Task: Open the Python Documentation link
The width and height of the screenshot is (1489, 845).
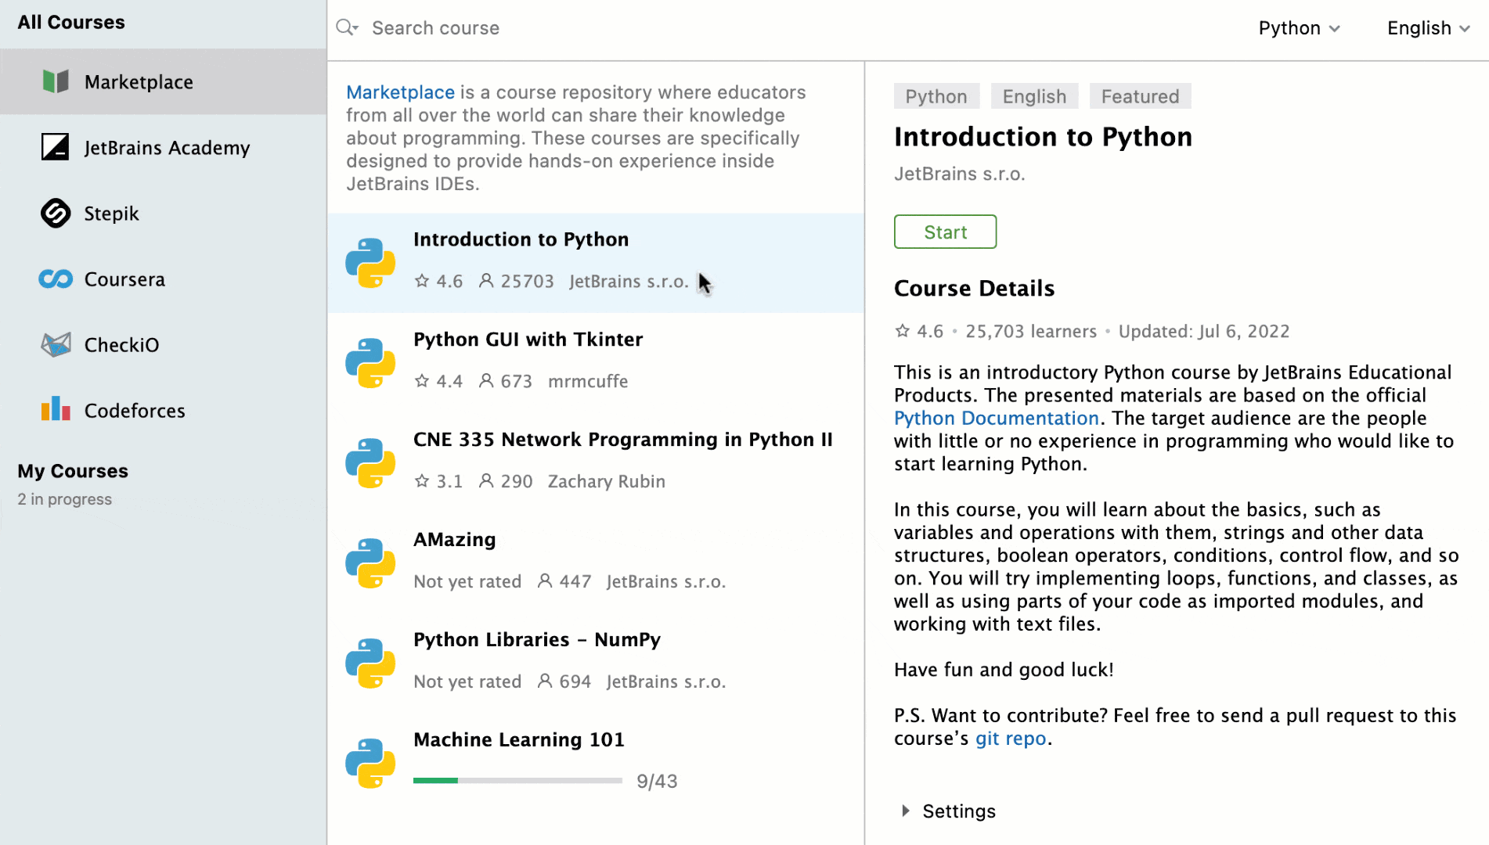Action: [x=996, y=418]
